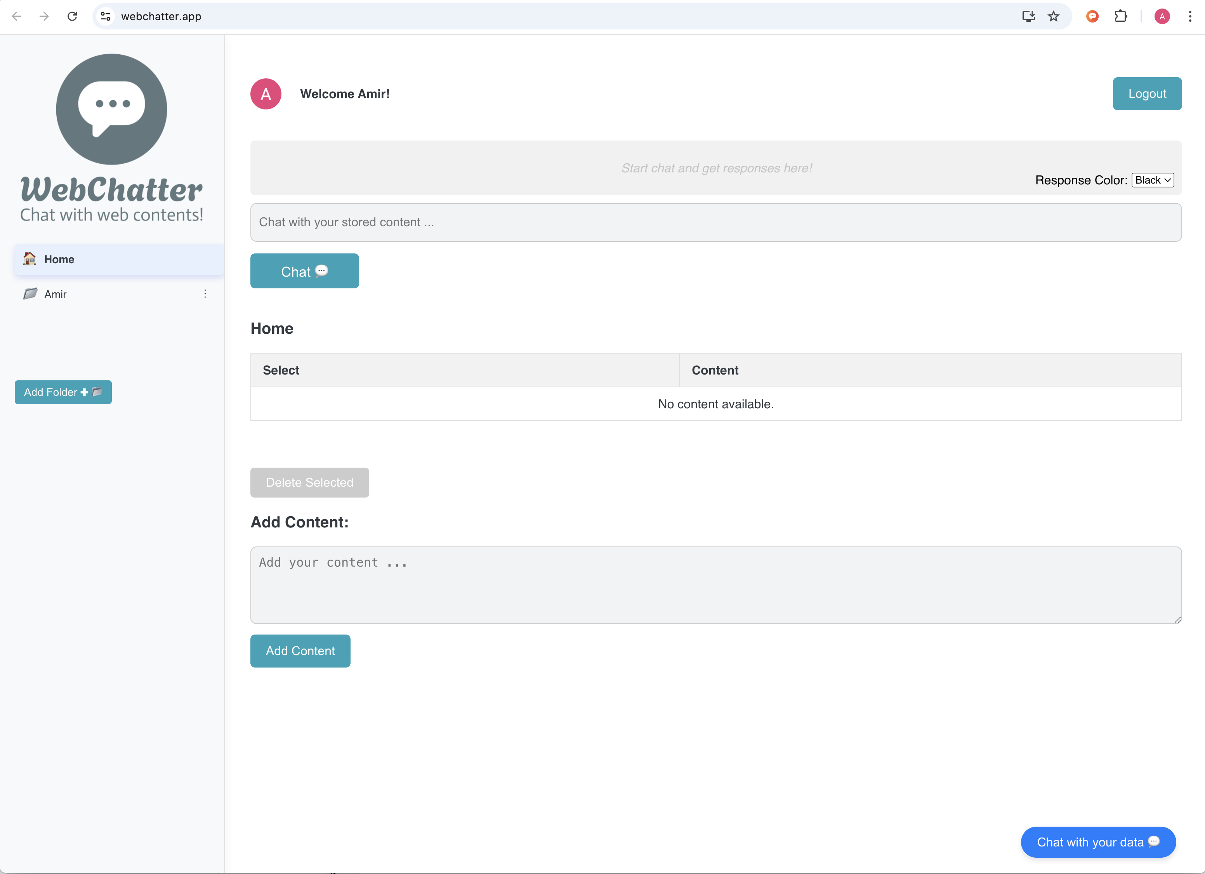Click the browser forward arrow
The height and width of the screenshot is (874, 1205).
(44, 16)
